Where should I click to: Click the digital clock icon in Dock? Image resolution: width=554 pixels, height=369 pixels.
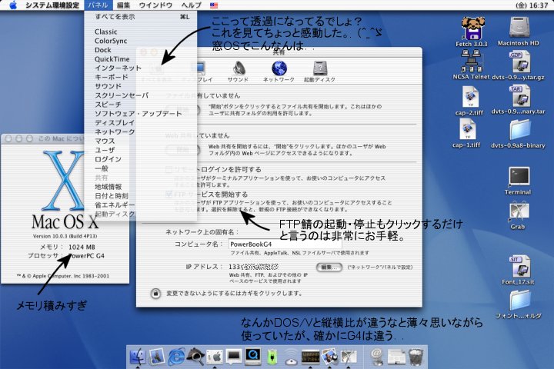310,357
